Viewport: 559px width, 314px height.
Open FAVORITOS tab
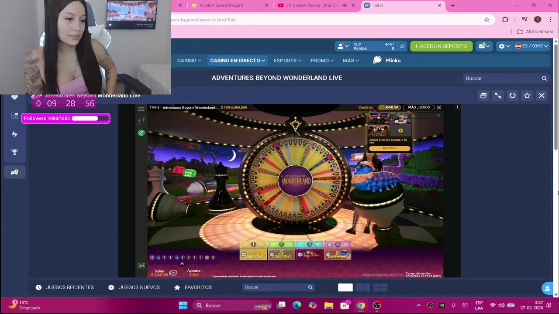(193, 287)
